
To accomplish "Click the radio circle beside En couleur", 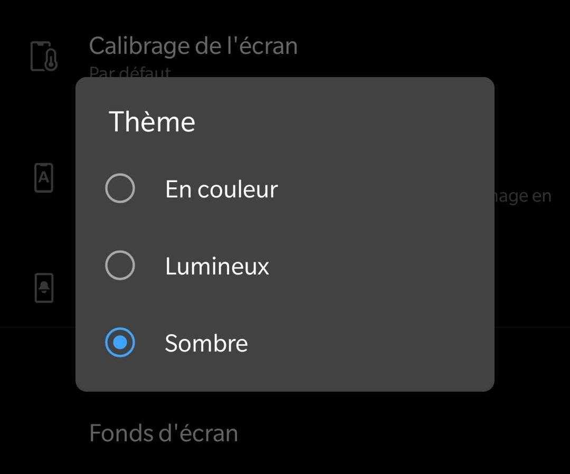I will [120, 188].
